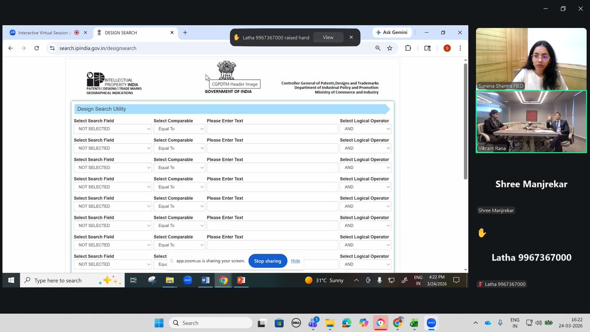
Task: Bookmark this page with the star icon
Action: tap(390, 48)
